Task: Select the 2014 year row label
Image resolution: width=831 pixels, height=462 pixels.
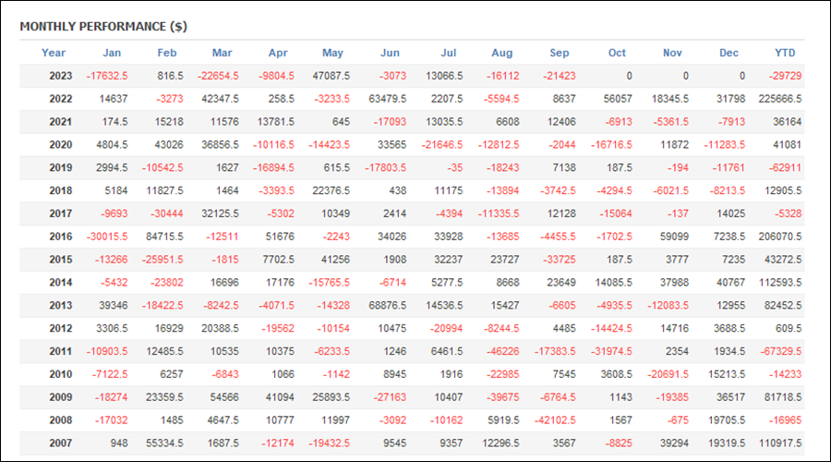Action: click(61, 283)
